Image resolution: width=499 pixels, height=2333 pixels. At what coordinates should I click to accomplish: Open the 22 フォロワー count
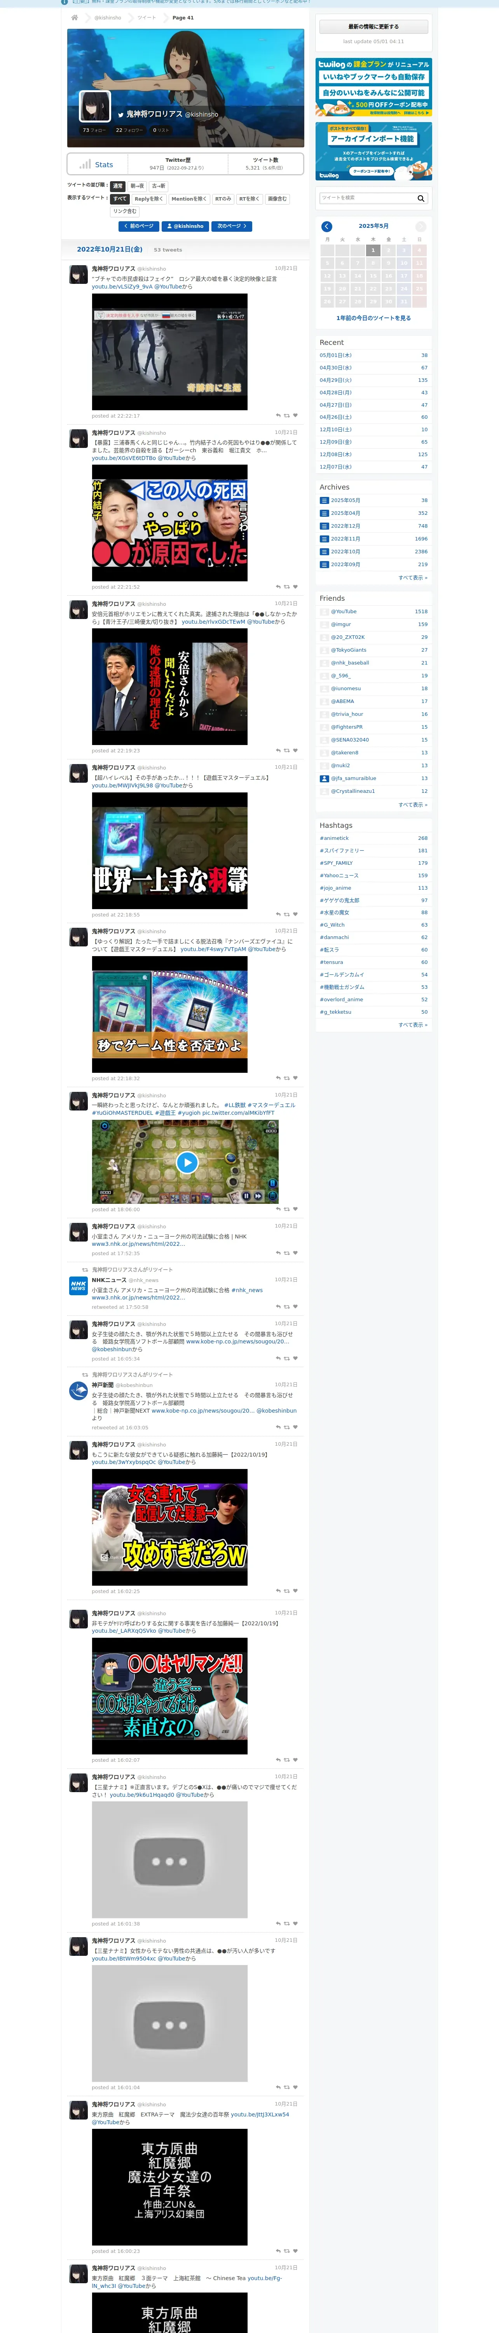click(x=129, y=130)
